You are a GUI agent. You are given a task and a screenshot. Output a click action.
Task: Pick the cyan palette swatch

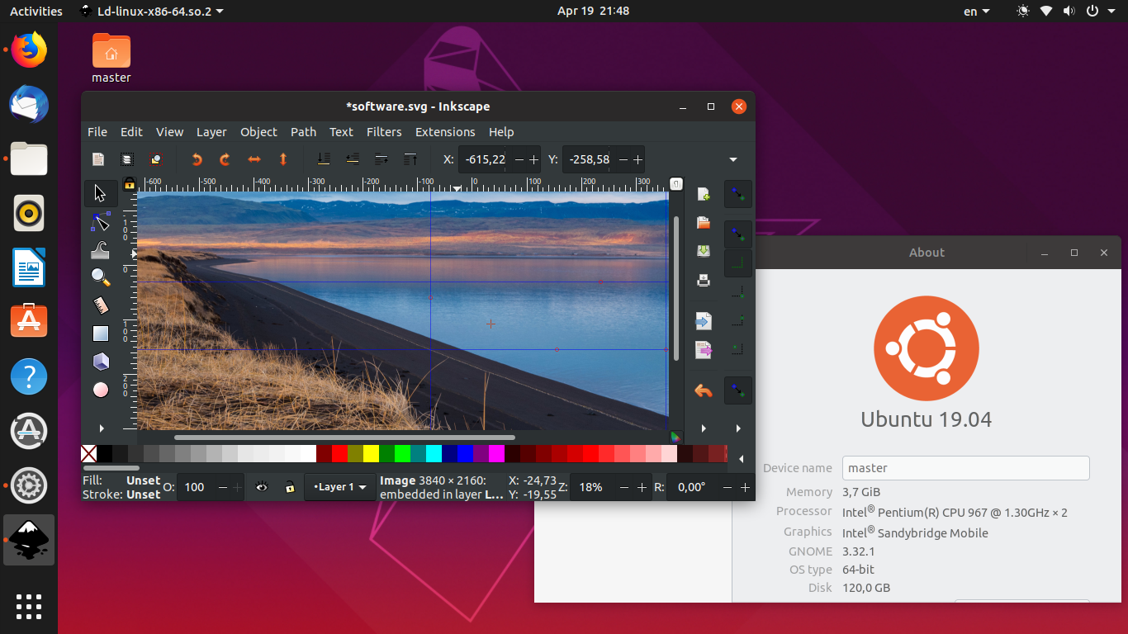(434, 453)
